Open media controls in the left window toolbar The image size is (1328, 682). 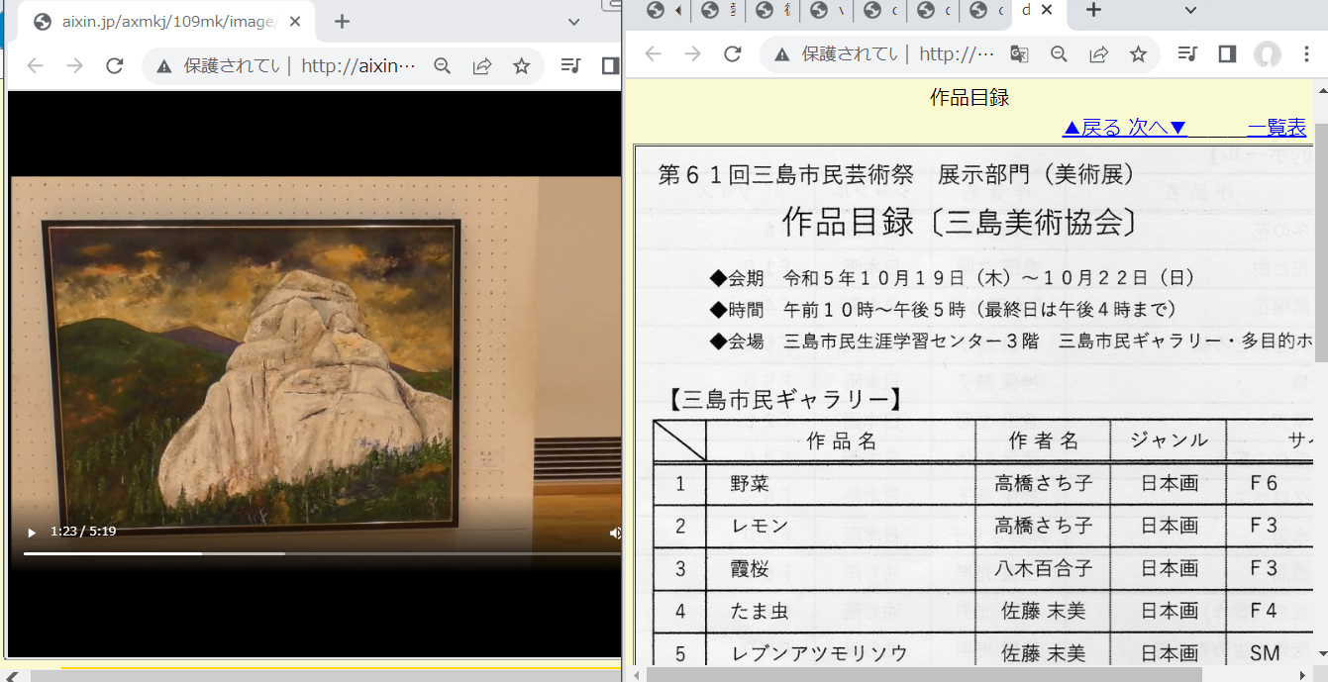coord(570,66)
